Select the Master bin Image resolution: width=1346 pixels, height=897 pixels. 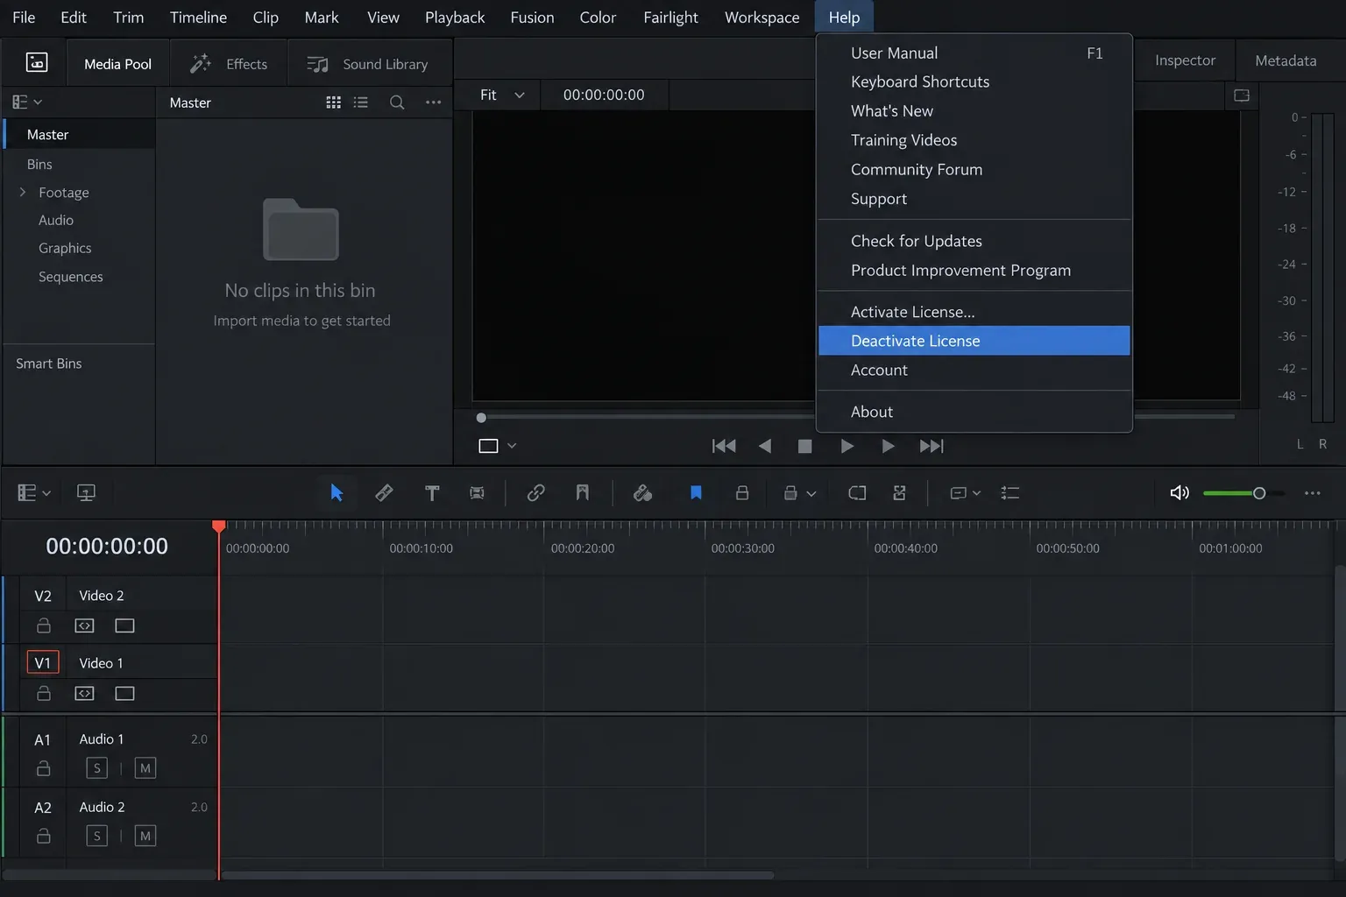79,134
